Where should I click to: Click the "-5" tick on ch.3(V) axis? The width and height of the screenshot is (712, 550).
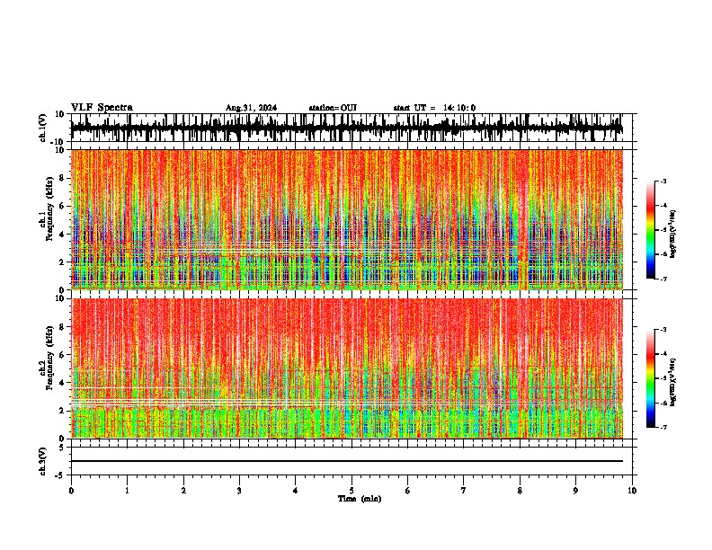pyautogui.click(x=61, y=475)
